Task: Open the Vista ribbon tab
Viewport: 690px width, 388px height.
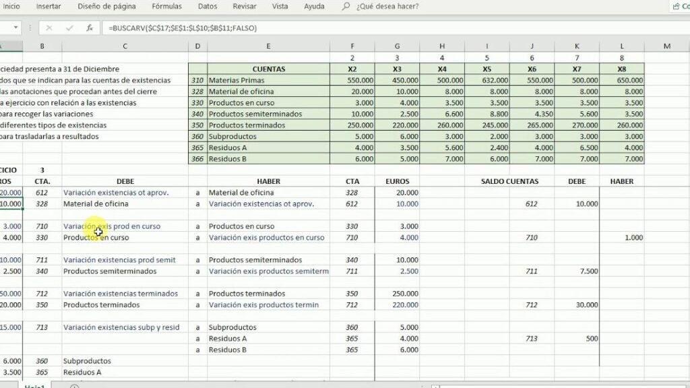Action: [280, 6]
